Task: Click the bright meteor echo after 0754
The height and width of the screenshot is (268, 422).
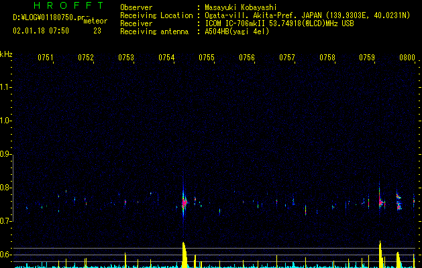Action: [x=184, y=202]
